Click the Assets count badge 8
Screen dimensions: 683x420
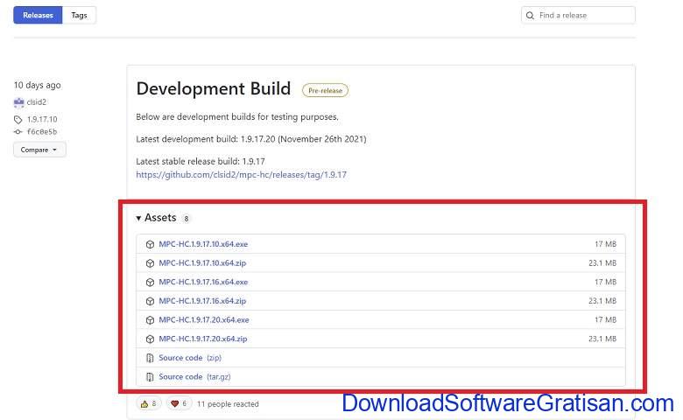(x=186, y=219)
